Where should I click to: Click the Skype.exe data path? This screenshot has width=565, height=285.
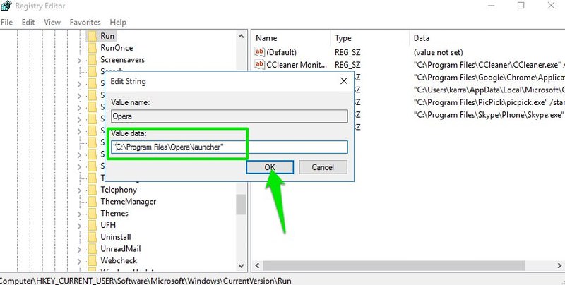pyautogui.click(x=488, y=115)
